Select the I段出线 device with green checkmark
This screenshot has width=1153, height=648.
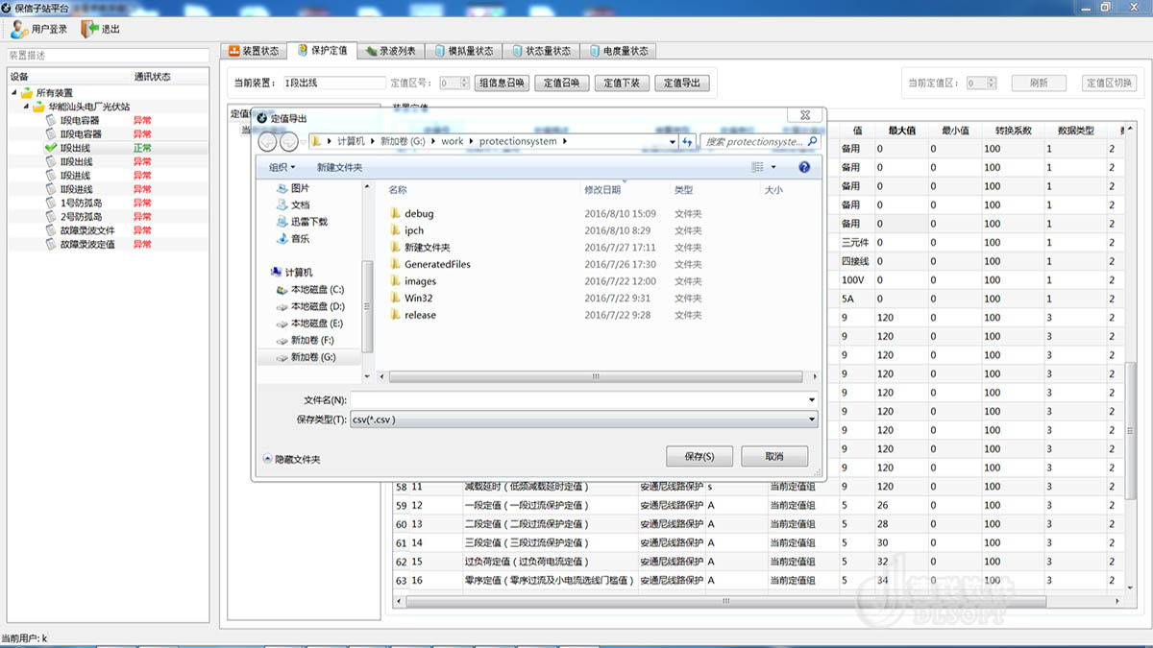pos(75,149)
